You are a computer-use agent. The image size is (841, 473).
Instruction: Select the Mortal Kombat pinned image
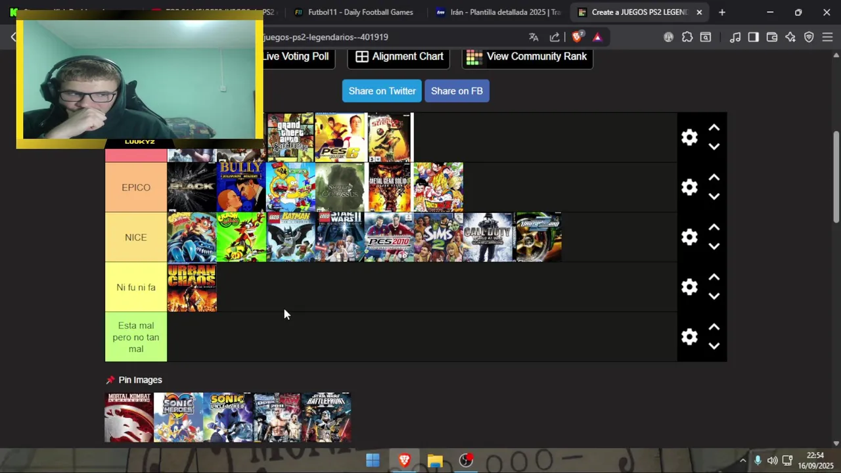(129, 417)
